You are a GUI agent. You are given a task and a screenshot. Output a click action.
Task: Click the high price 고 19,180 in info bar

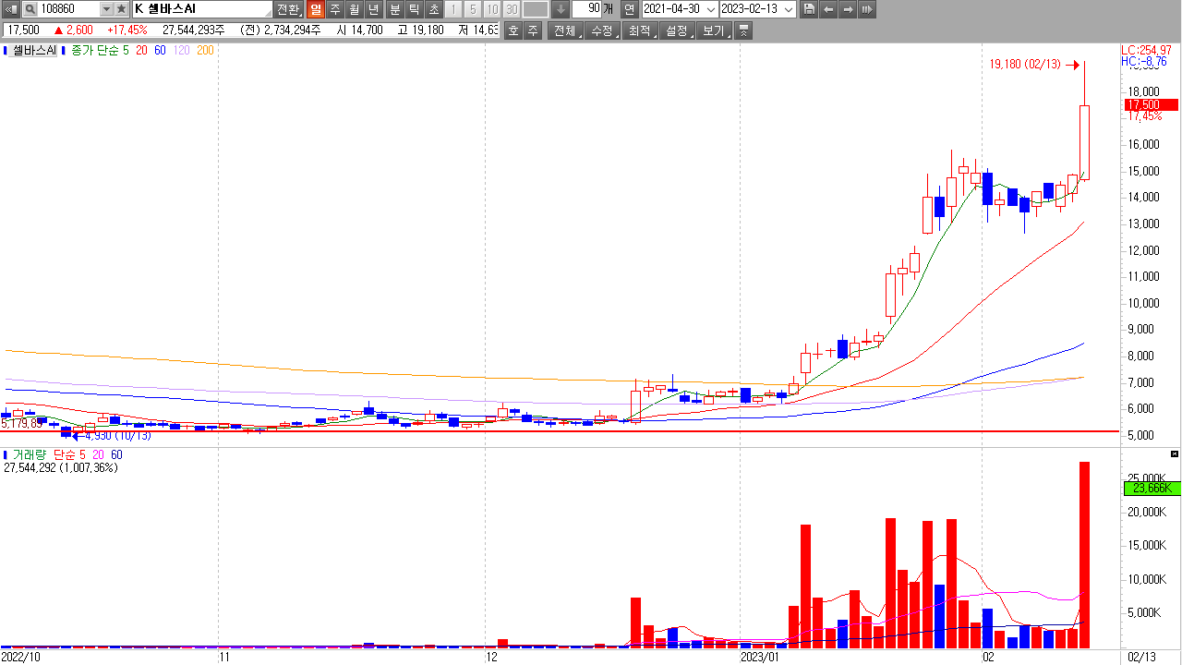tap(420, 30)
